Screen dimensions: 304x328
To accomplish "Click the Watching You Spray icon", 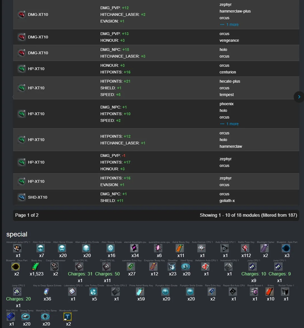I will click(45, 317).
